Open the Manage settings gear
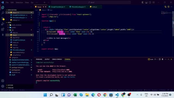174x98 pixels. click(3, 86)
